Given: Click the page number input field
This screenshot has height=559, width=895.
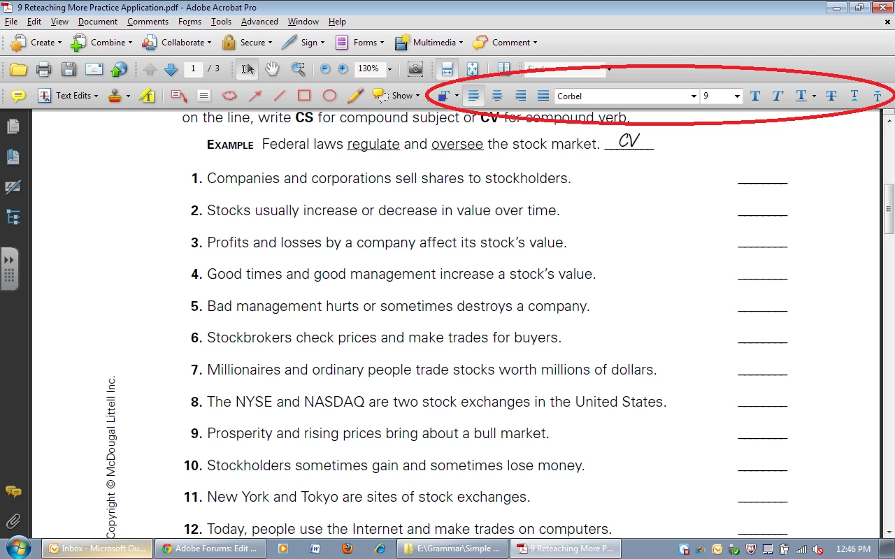Looking at the screenshot, I should 194,68.
